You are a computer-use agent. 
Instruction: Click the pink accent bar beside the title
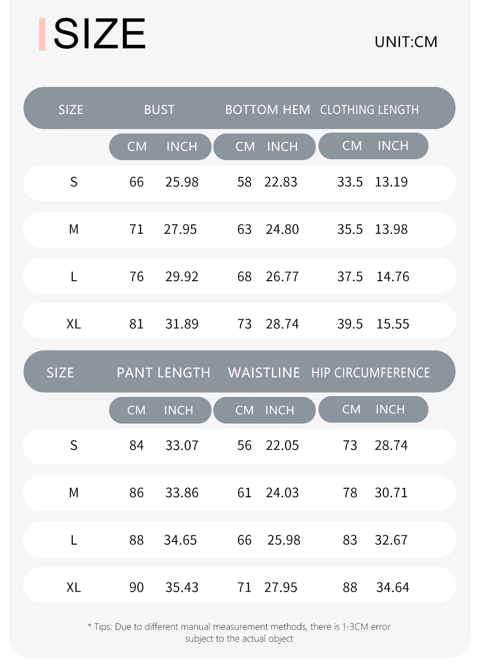click(42, 34)
